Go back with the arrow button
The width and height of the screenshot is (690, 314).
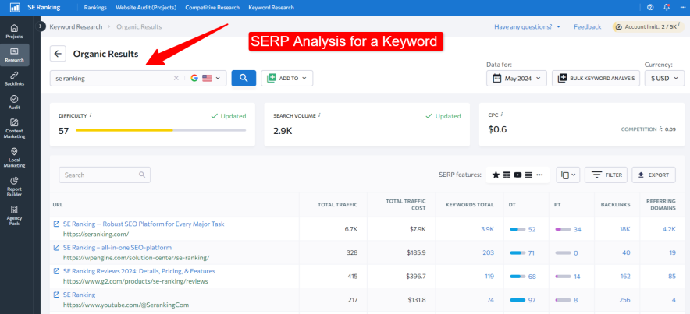tap(58, 54)
